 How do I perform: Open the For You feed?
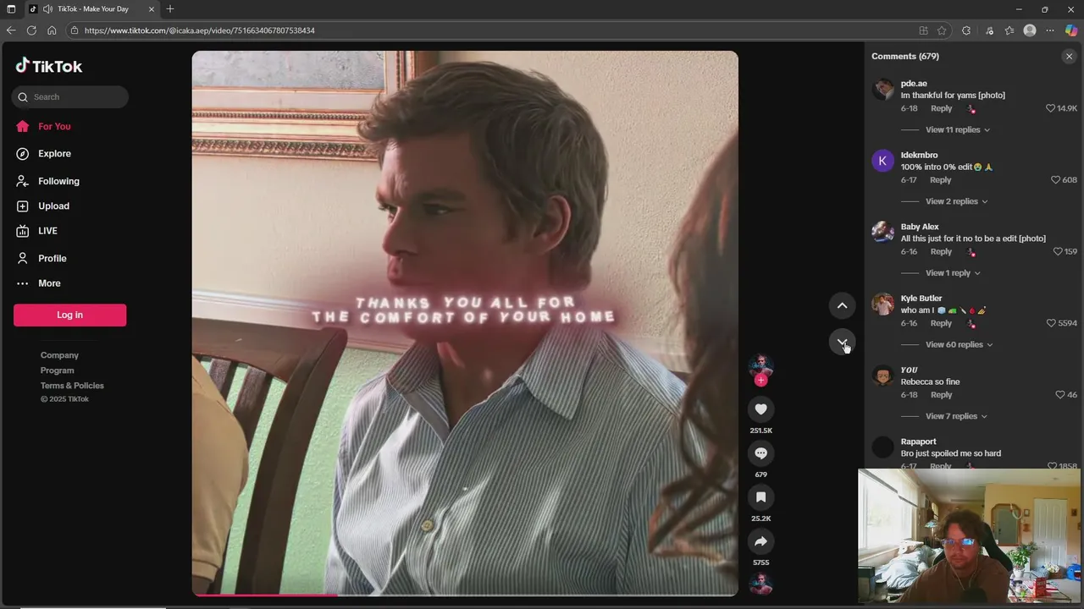pyautogui.click(x=43, y=126)
